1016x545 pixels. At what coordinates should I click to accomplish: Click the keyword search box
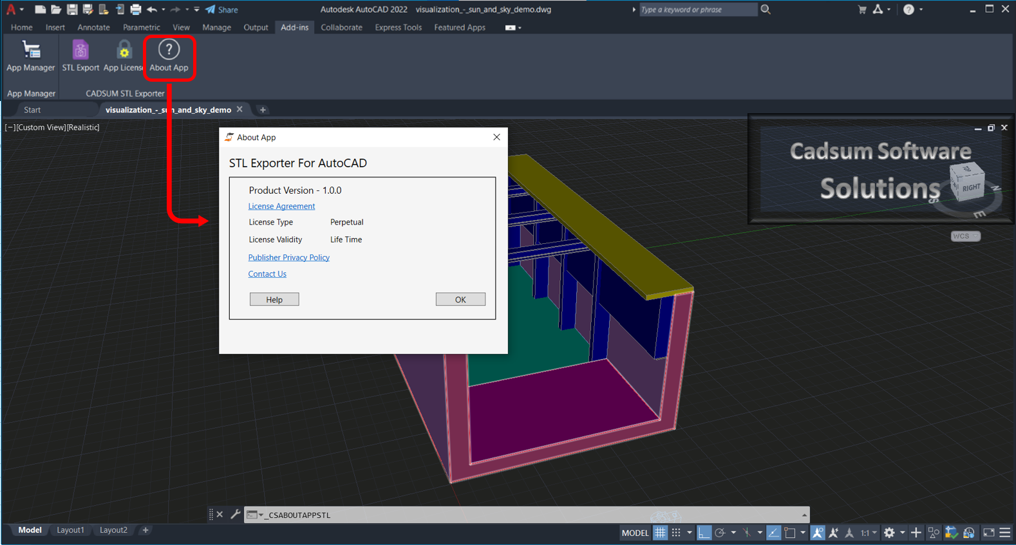pos(698,10)
